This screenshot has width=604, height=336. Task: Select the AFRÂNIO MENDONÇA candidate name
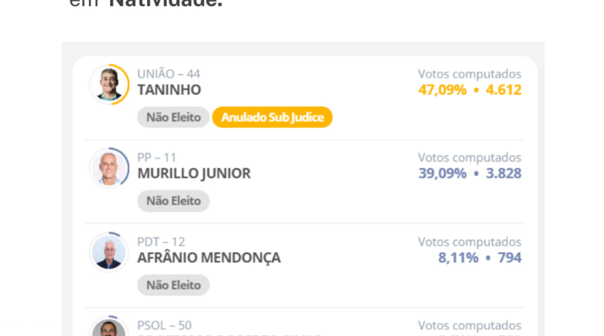[208, 257]
